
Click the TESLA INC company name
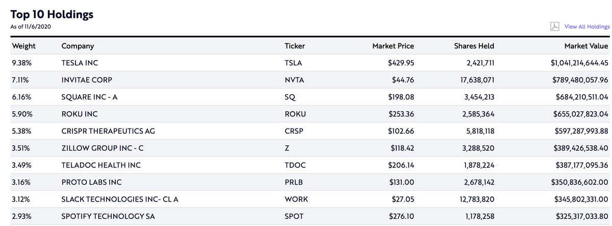[80, 63]
